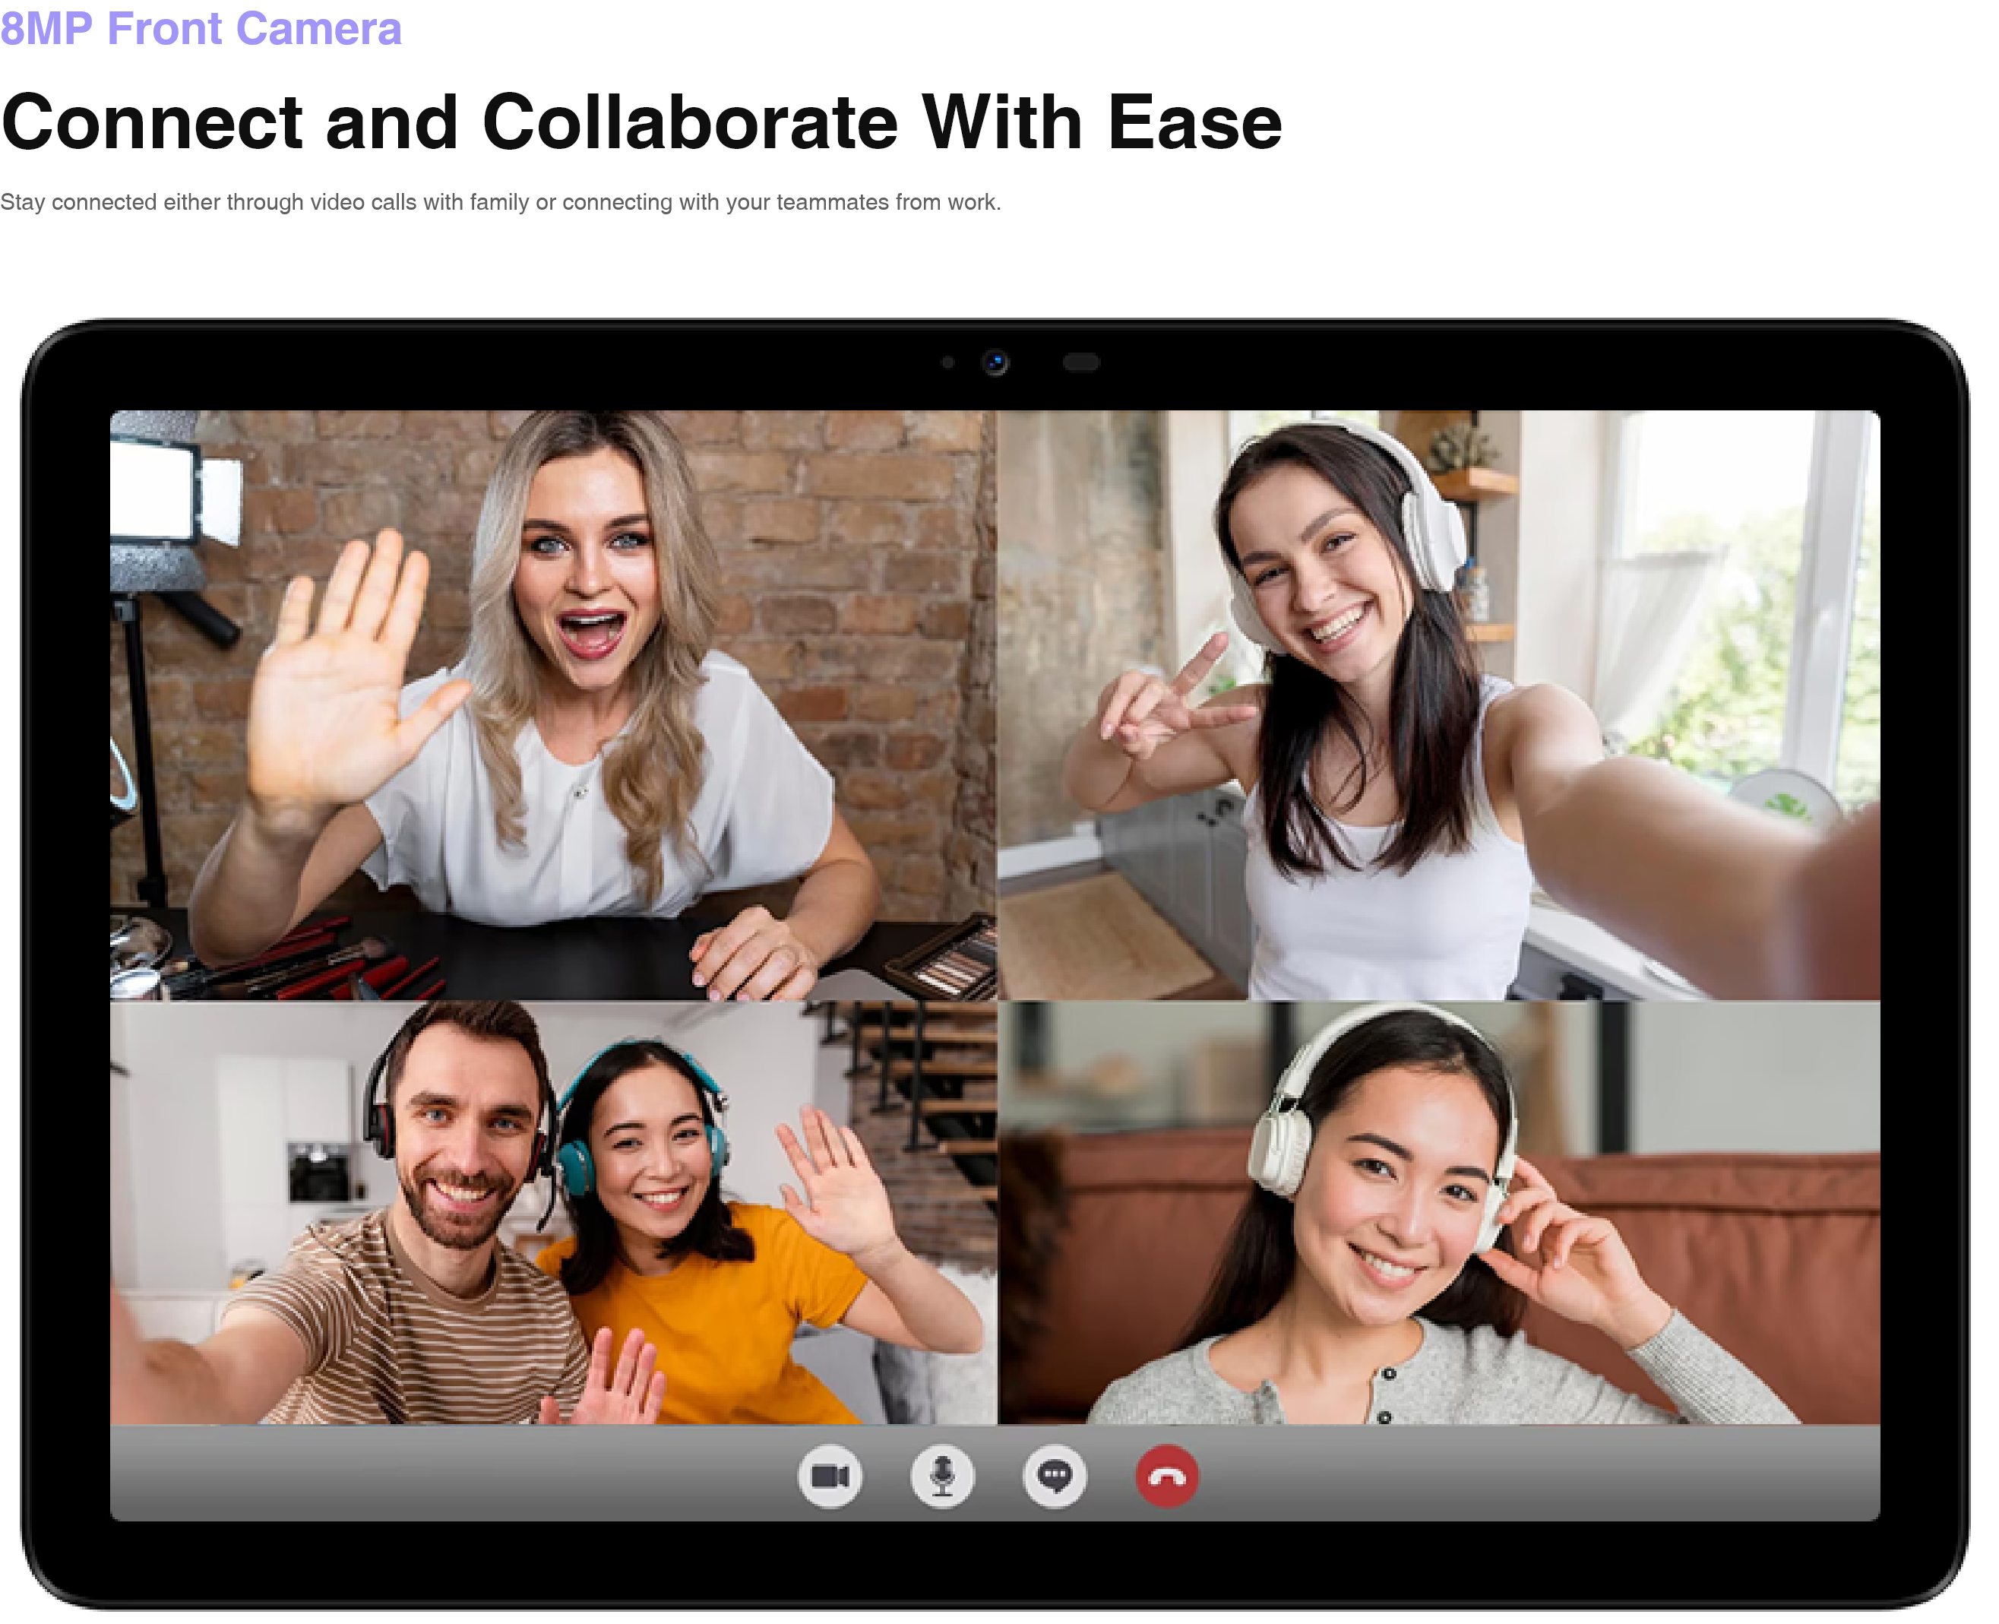Image resolution: width=1999 pixels, height=1624 pixels.
Task: End the call with red hang-up button
Action: [x=1166, y=1477]
